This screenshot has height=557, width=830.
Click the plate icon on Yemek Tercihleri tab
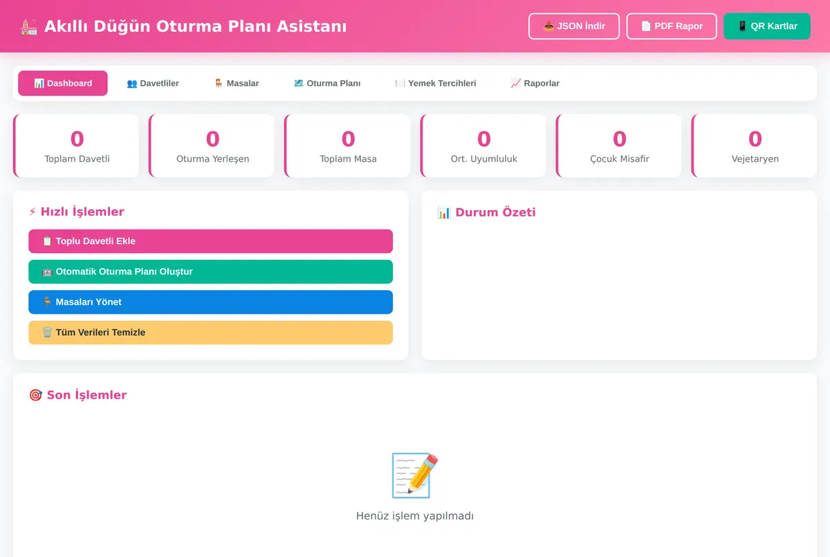pyautogui.click(x=400, y=83)
